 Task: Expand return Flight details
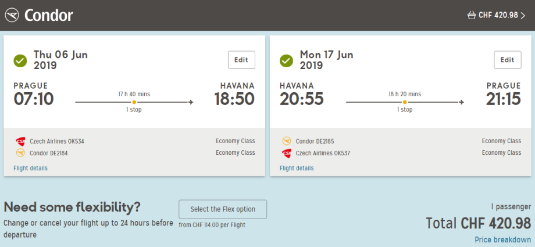[x=297, y=168]
